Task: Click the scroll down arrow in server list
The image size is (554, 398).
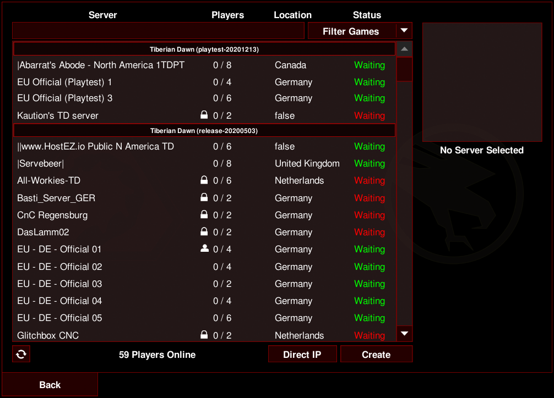Action: click(x=405, y=334)
